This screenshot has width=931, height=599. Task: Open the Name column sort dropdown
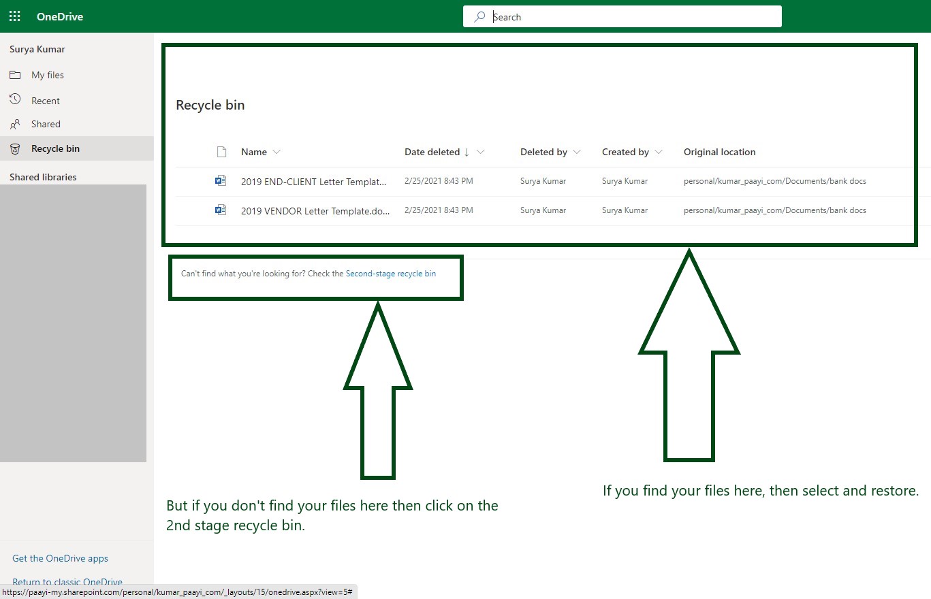click(277, 152)
